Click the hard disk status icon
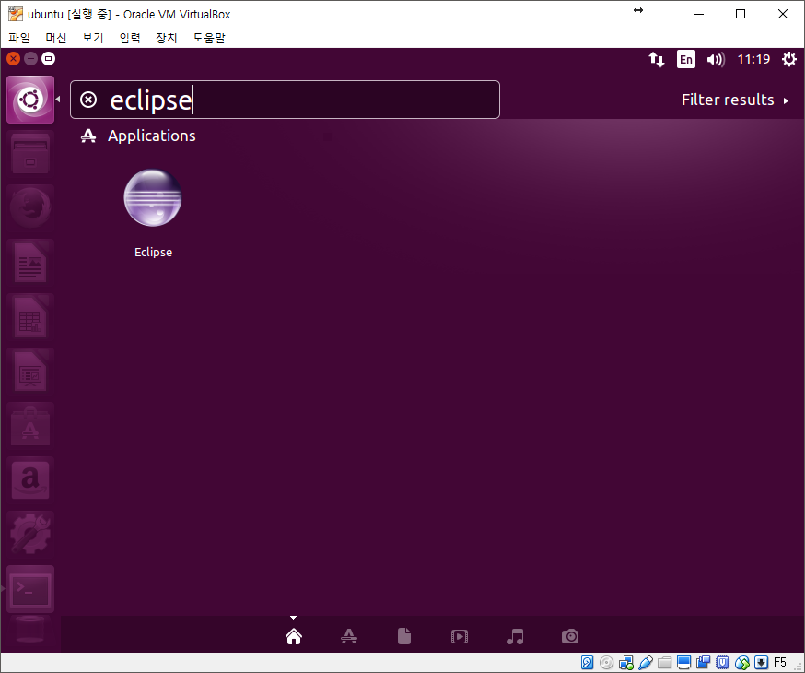This screenshot has width=805, height=673. click(x=588, y=663)
